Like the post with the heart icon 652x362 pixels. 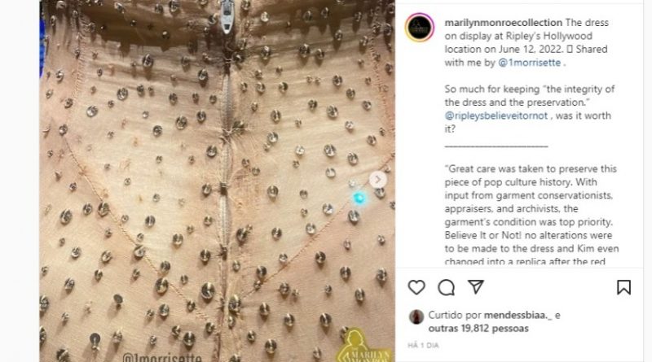pos(416,287)
